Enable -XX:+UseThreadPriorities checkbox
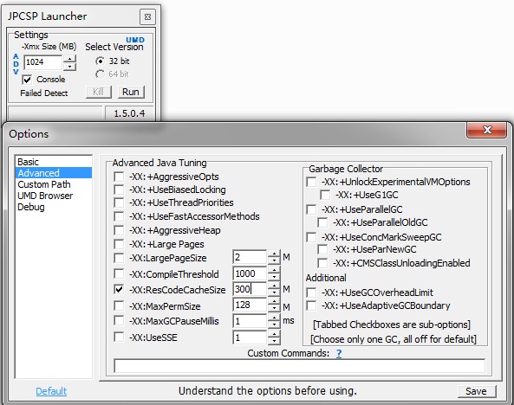This screenshot has height=405, width=514. (119, 202)
